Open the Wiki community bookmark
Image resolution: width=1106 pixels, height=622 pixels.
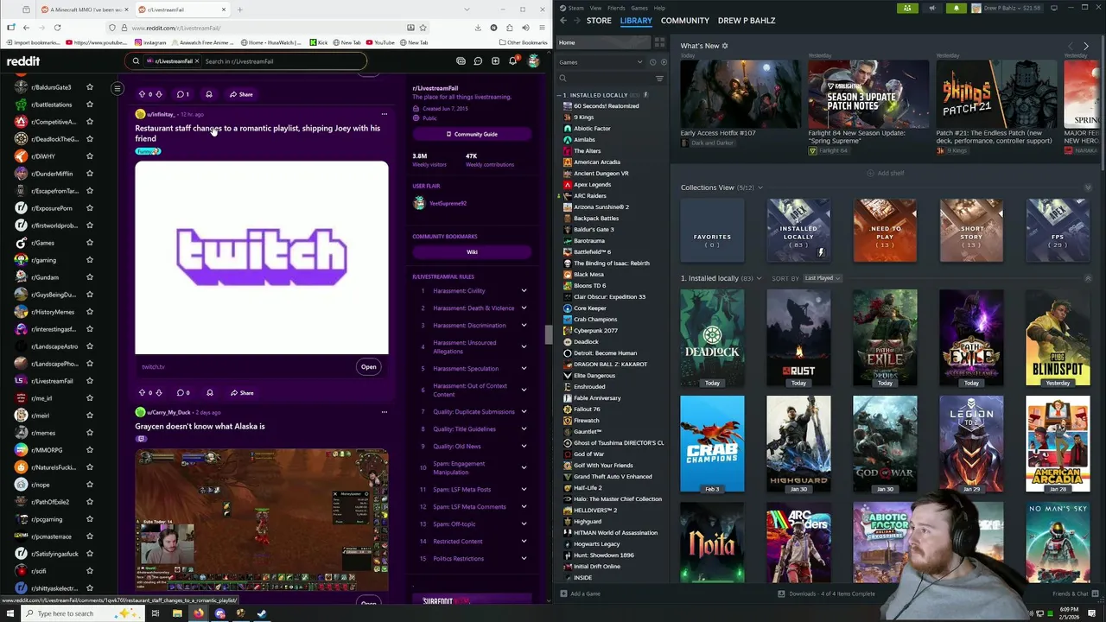[x=472, y=252]
